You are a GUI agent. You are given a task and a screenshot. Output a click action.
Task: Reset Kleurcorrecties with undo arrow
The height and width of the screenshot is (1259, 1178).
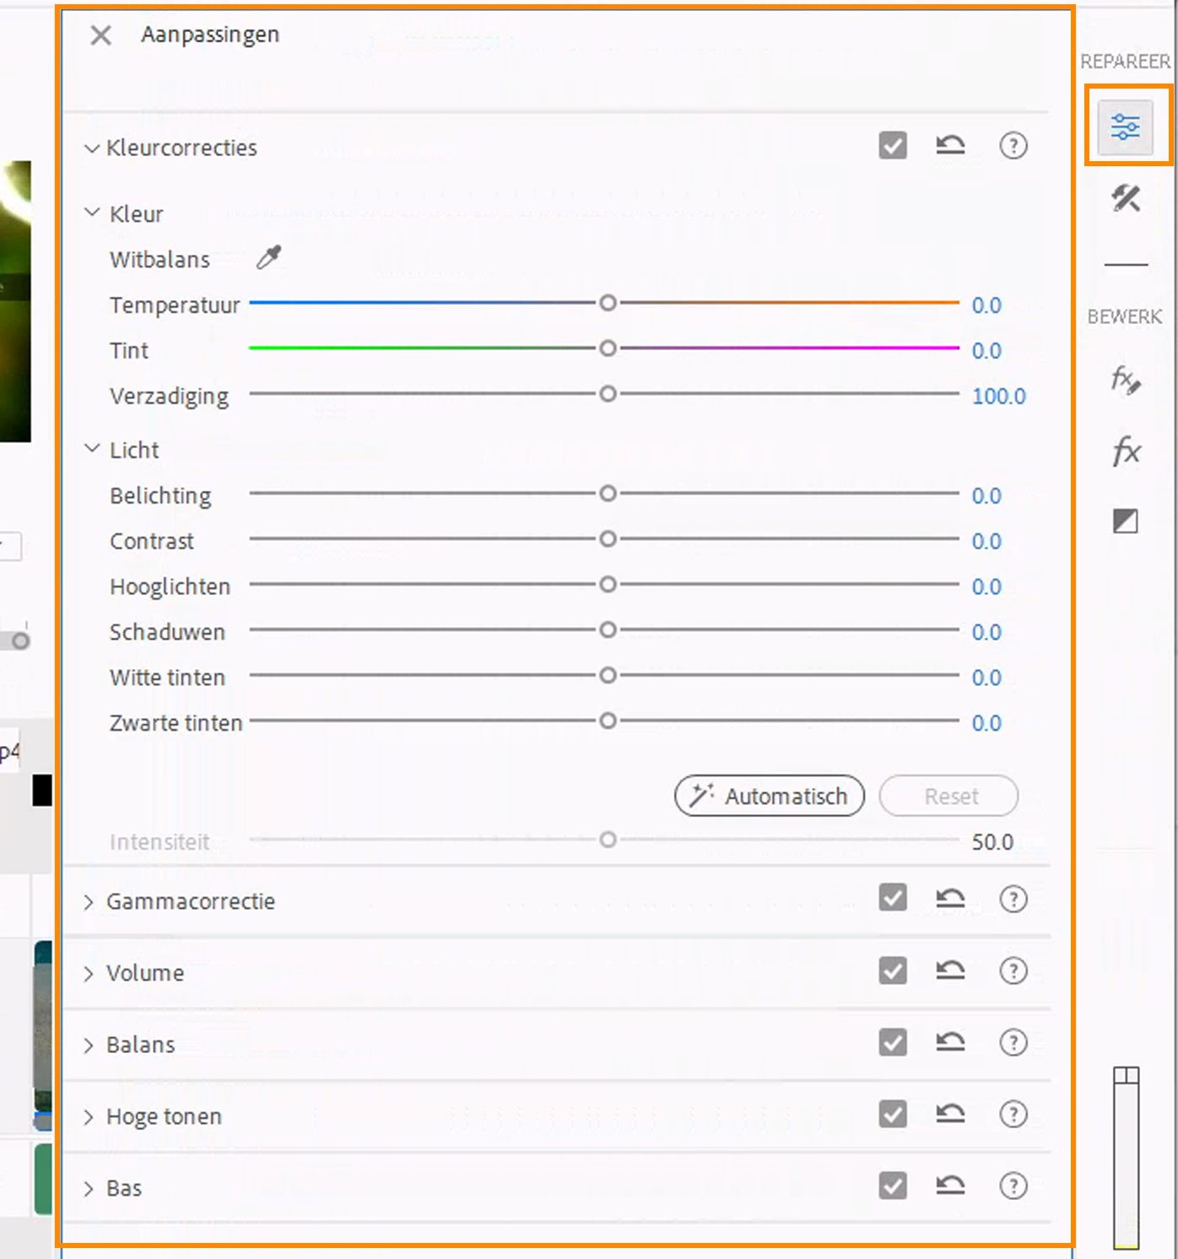pos(950,145)
